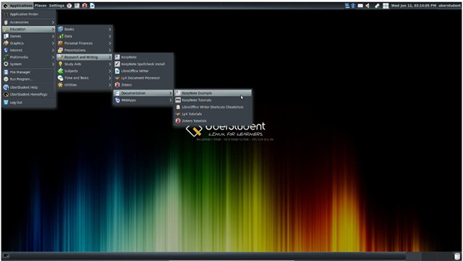Expand the Utilities submenu arrow
The image size is (463, 261).
tap(109, 85)
